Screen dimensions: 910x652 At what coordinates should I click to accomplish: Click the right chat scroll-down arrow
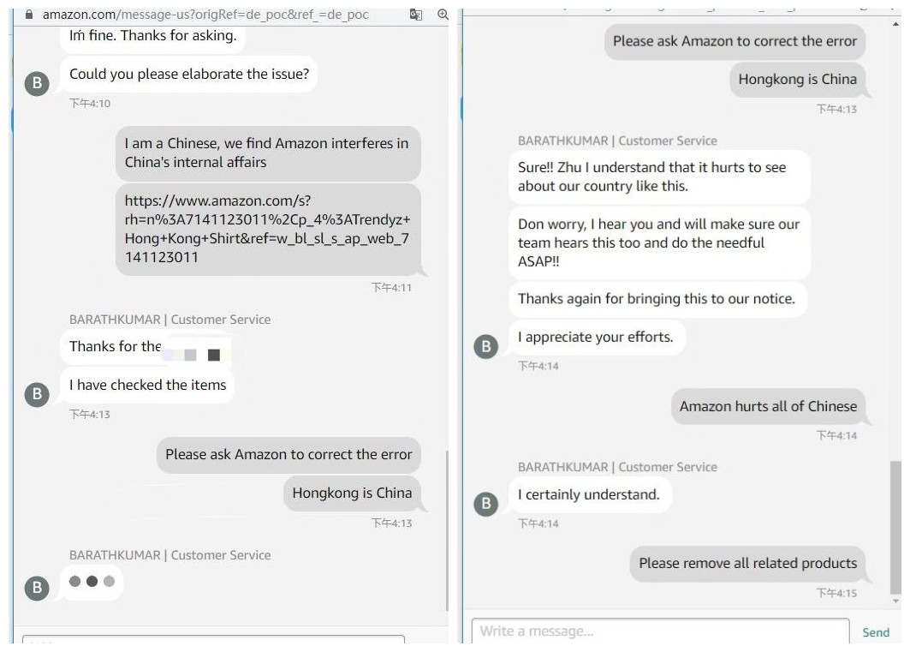tap(896, 601)
